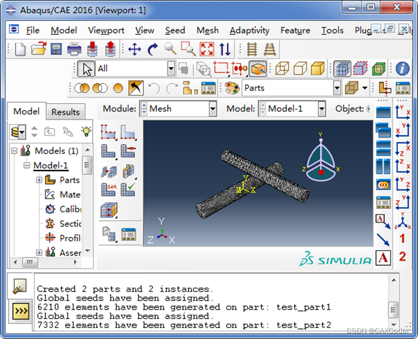
Task: Toggle the Wireframe render style
Action: coord(282,68)
